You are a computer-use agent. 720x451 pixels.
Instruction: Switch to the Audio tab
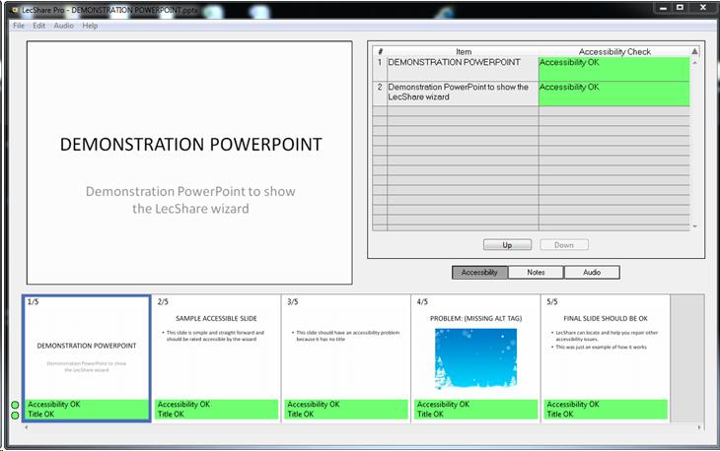tap(592, 272)
